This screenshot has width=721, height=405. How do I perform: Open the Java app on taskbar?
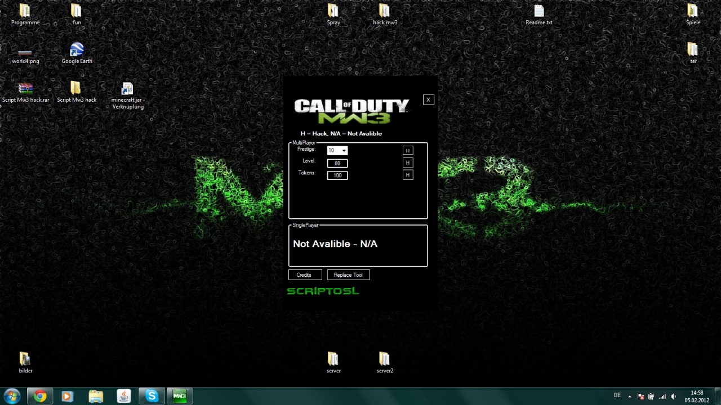click(x=124, y=396)
